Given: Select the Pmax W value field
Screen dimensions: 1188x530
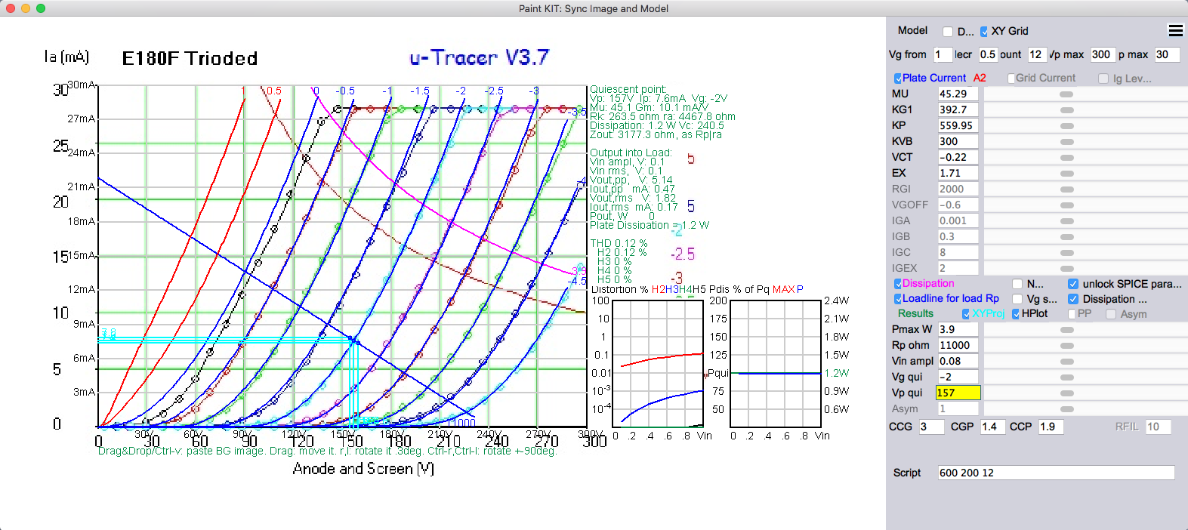Looking at the screenshot, I should (957, 329).
